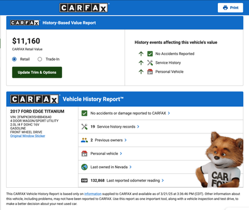Screen dimensions: 249x210
Task: Expand the Previous owners chevron
Action: tap(126, 140)
